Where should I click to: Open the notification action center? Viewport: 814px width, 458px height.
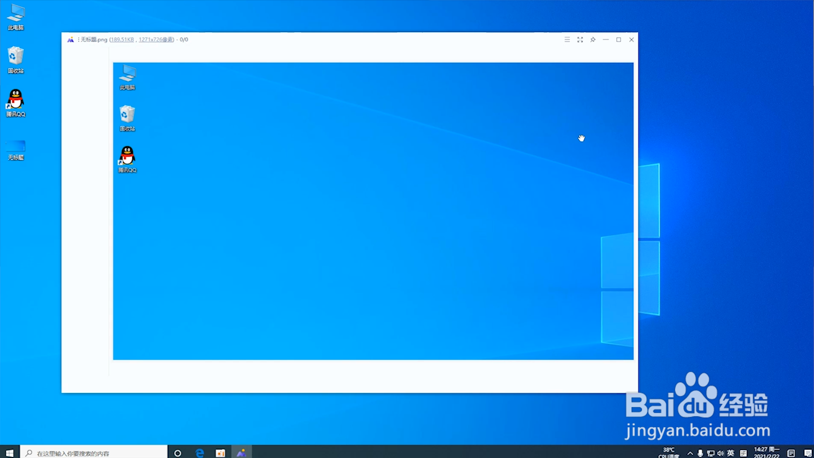pos(808,453)
